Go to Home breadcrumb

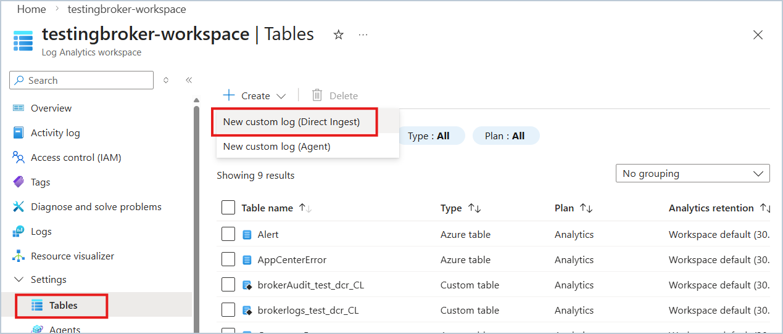click(31, 9)
